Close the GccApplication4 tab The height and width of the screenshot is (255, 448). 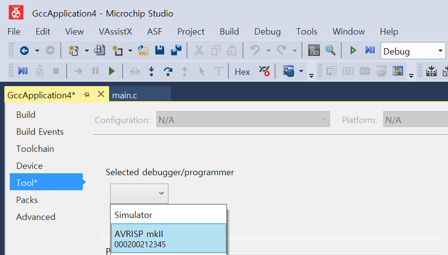coord(101,94)
